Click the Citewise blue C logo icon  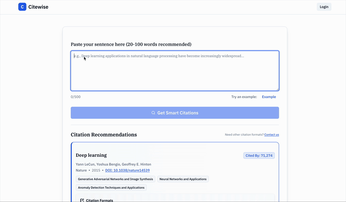(22, 7)
